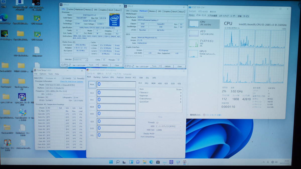301x169 pixels.
Task: Open the Disk tab in CrystalMark
Action: coord(141,78)
